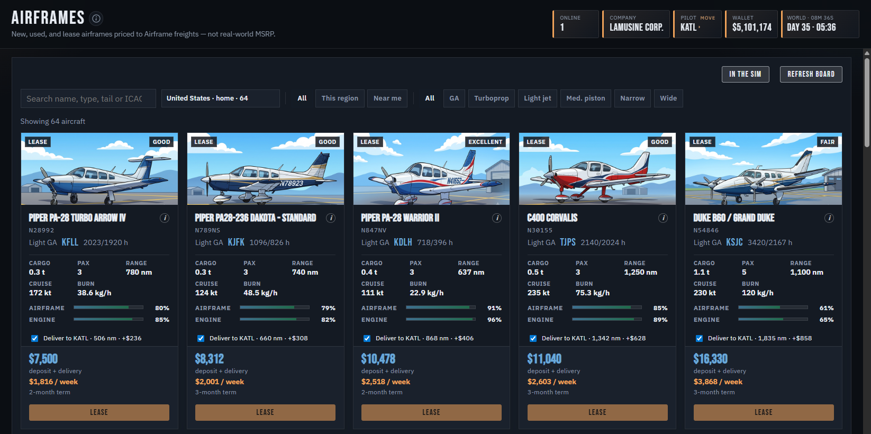
Task: Open info for Piper PA-28 Warrior II
Action: 497,218
